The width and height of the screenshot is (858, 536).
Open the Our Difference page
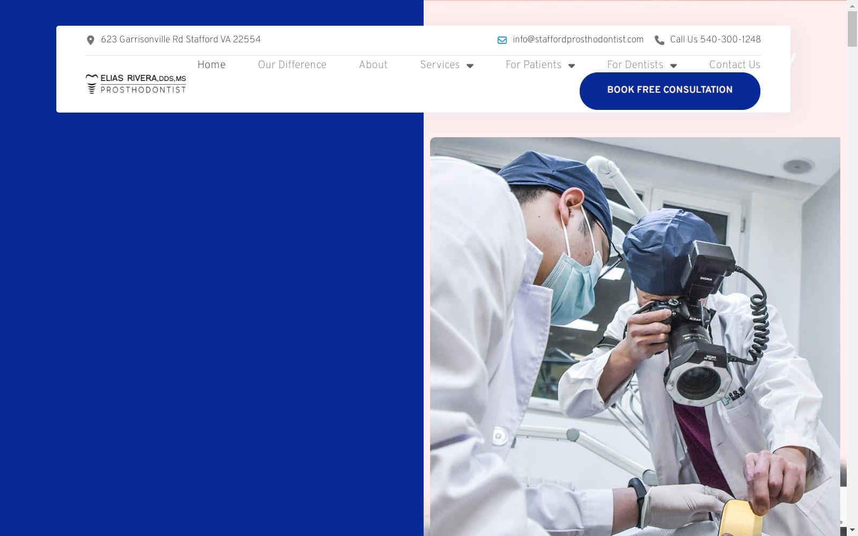coord(292,65)
